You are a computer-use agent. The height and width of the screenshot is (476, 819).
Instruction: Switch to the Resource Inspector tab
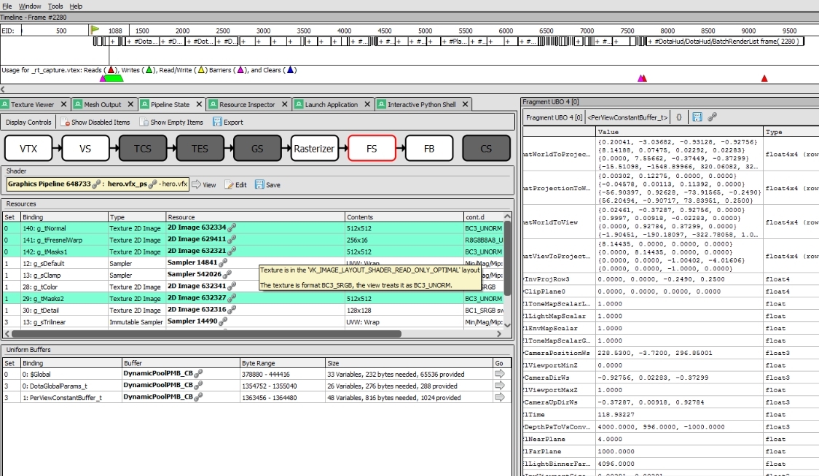tap(247, 104)
